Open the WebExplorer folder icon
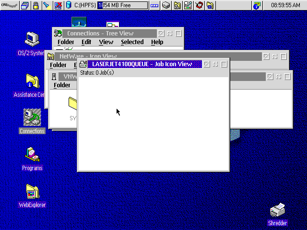 click(x=32, y=192)
